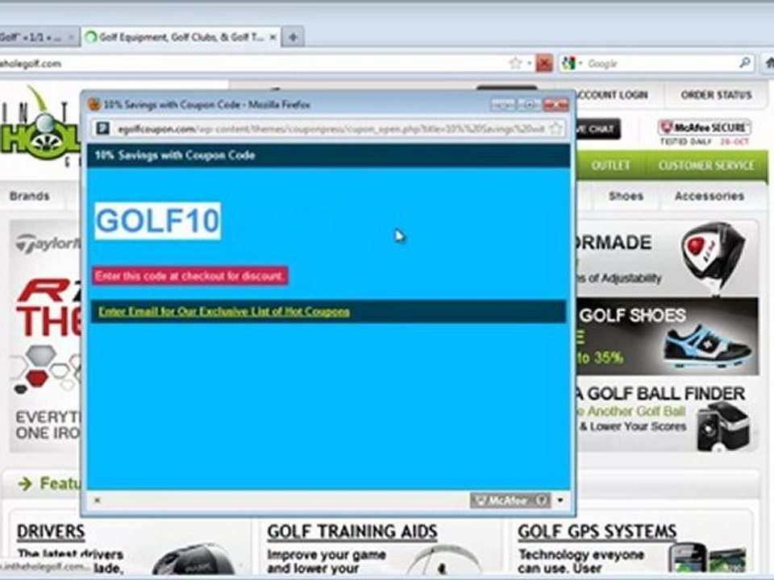Click the Firefox icon in the popup title bar

pos(94,105)
